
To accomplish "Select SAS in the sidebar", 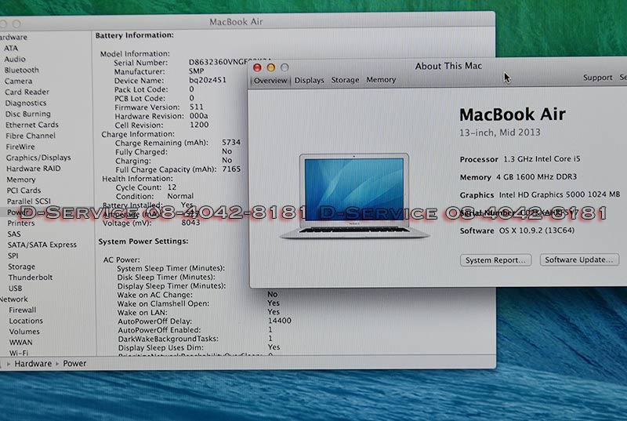I will 14,234.
